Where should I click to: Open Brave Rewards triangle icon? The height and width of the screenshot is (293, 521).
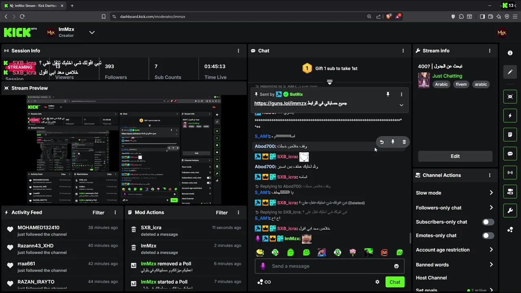point(398,16)
